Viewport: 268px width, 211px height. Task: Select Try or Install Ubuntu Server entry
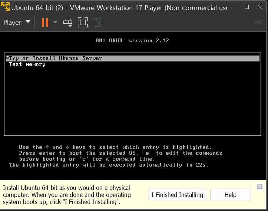click(133, 58)
